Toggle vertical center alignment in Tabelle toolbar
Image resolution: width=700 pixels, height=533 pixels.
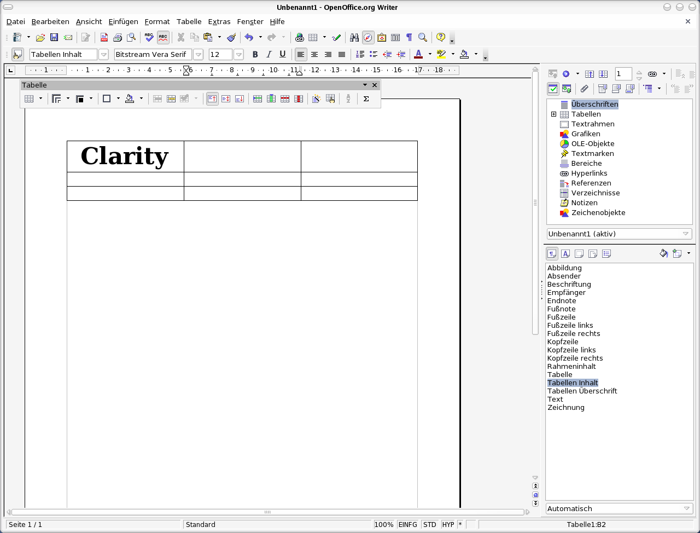point(226,99)
